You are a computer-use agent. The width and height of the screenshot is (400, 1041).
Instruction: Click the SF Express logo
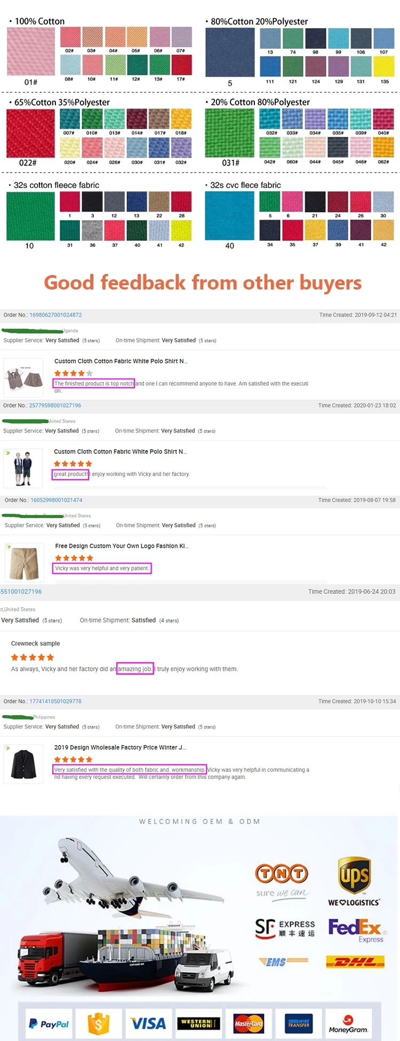285,928
